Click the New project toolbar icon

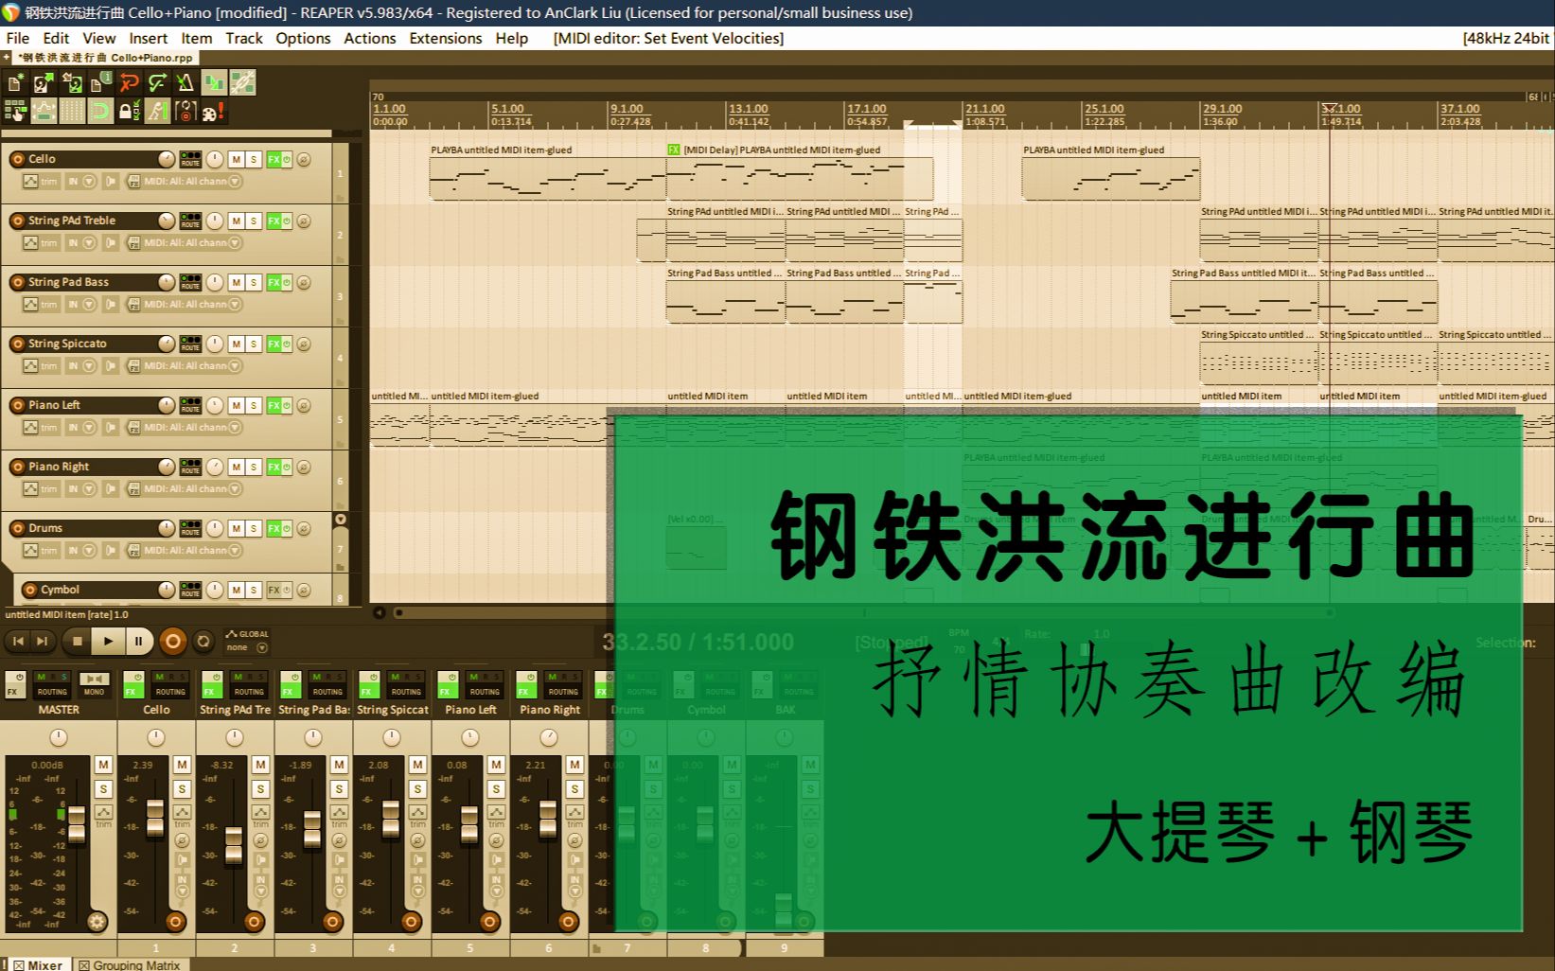point(14,82)
